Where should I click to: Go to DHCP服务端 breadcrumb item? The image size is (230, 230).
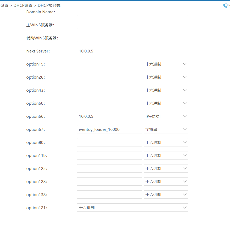[49, 5]
